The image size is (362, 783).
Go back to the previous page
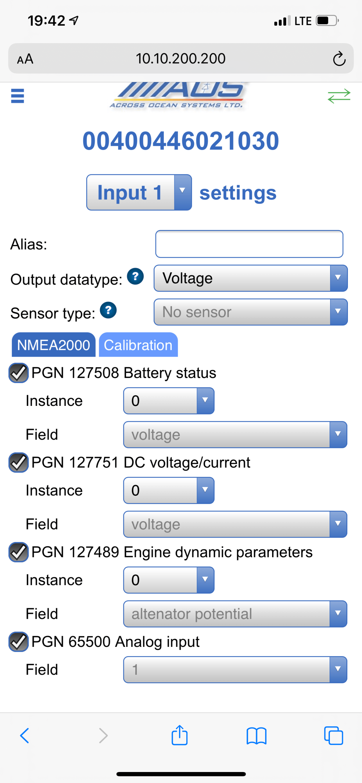point(24,735)
